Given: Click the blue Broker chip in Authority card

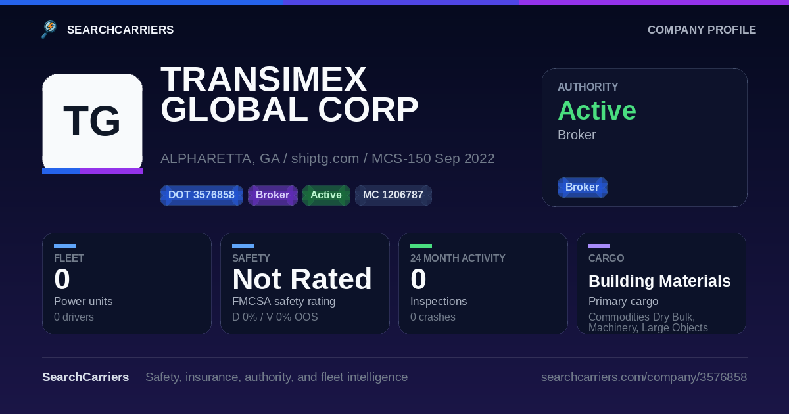Looking at the screenshot, I should [x=583, y=187].
